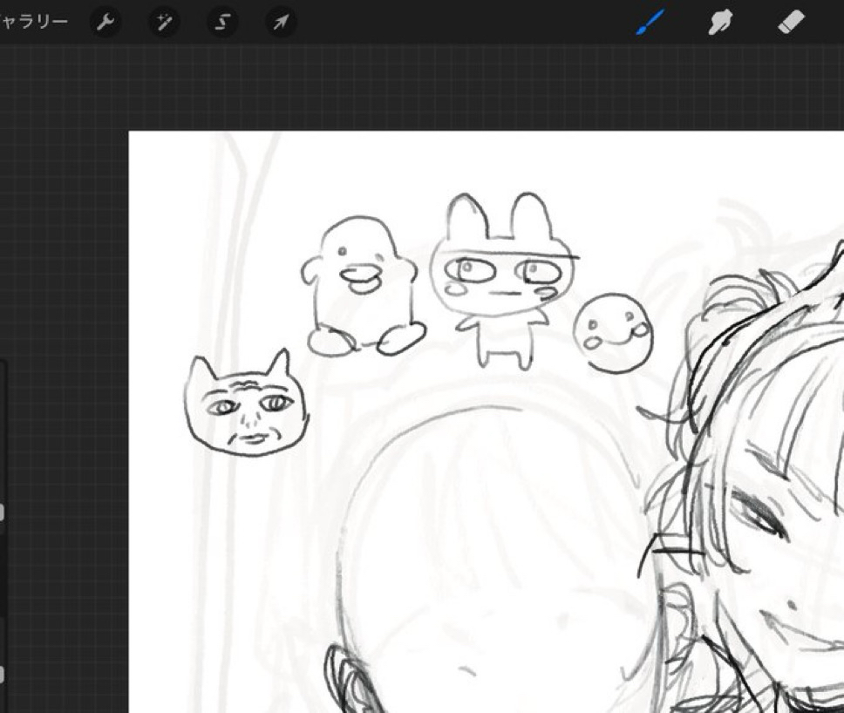Screen dimensions: 844x713
Task: Select the Eraser tool
Action: (789, 22)
